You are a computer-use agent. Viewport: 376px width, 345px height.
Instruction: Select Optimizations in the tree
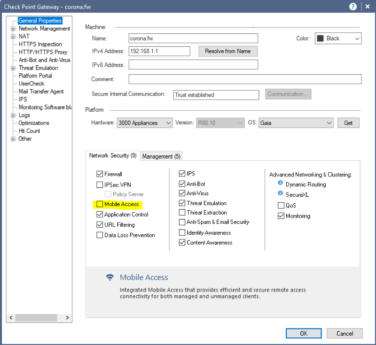click(34, 123)
